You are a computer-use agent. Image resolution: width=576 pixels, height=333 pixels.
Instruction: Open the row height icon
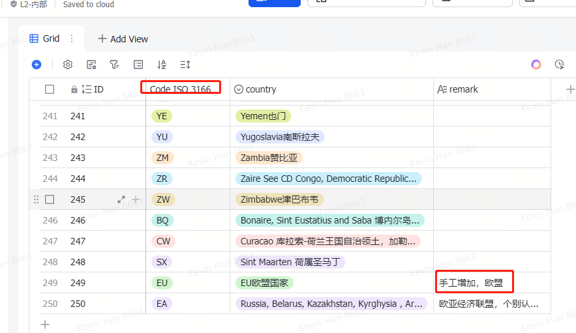(x=185, y=65)
